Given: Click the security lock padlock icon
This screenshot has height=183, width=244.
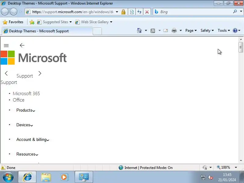Looking at the screenshot, I should coord(124,12).
